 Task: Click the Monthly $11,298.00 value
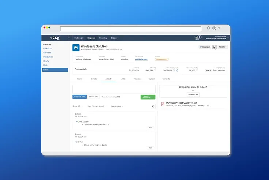click(151, 70)
